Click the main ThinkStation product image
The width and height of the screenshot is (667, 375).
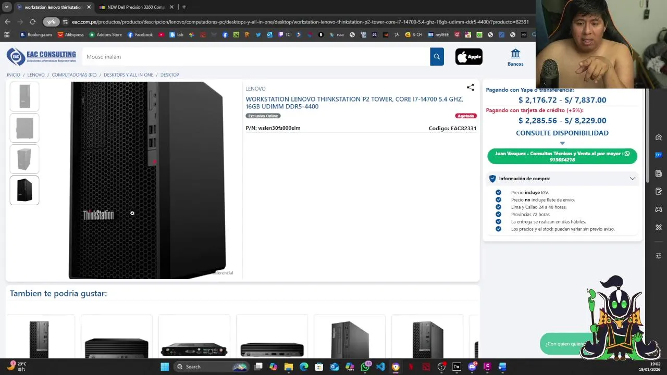(147, 180)
